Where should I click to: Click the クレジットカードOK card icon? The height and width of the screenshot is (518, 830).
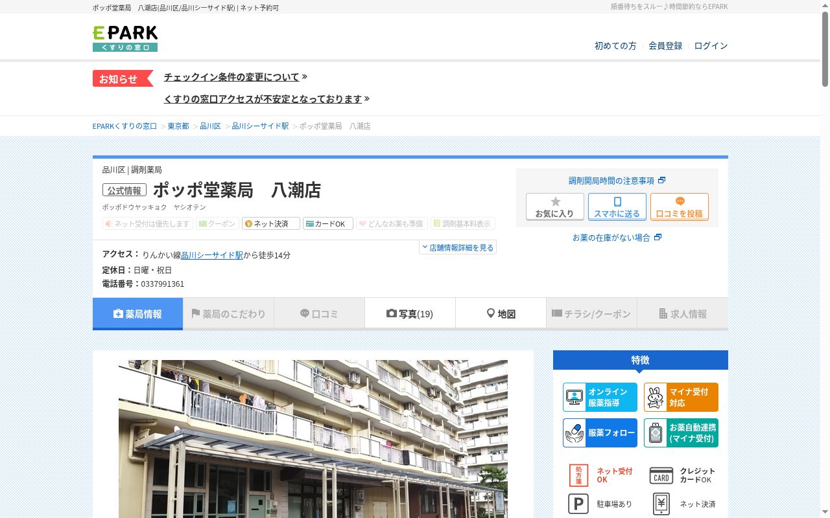(661, 475)
